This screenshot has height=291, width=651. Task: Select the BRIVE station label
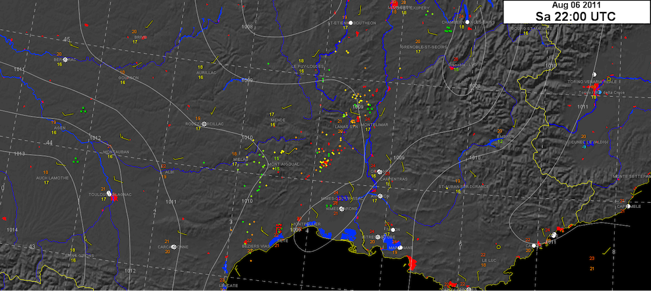140,37
